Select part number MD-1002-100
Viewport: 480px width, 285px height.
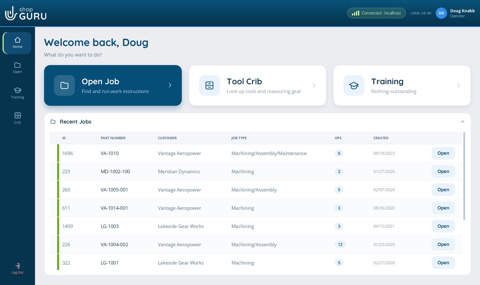(x=115, y=172)
